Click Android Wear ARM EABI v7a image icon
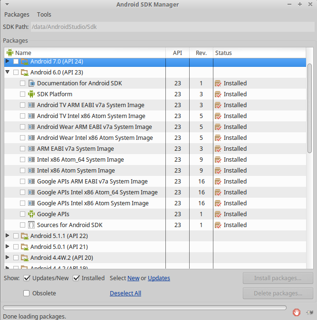The width and height of the screenshot is (317, 320). tap(31, 127)
